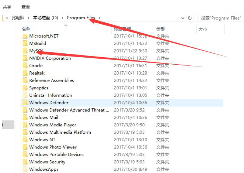
Task: Click 此电脑 in the address bar
Action: (x=18, y=18)
